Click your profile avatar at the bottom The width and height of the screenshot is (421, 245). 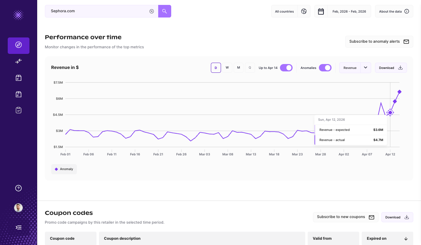pyautogui.click(x=18, y=208)
